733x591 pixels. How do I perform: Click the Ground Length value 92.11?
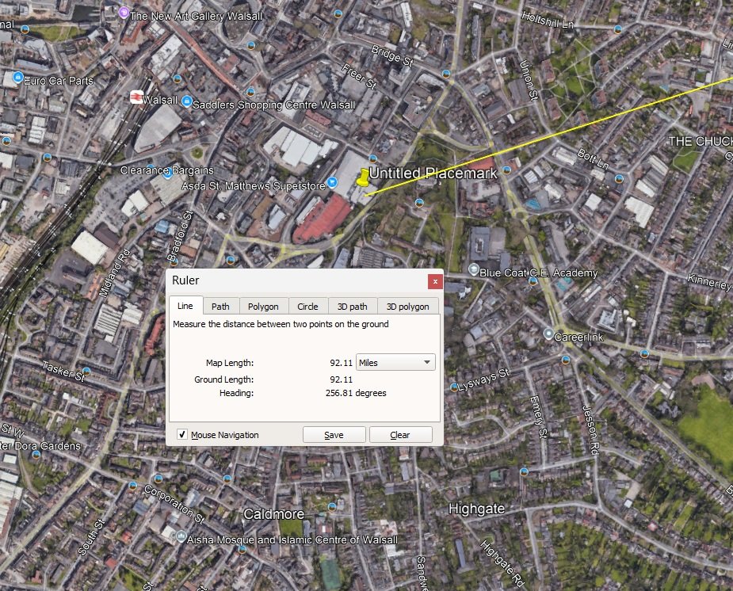[x=342, y=379]
